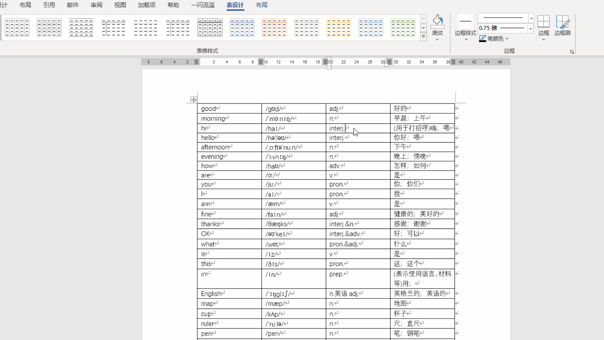
Task: Click the phonetic cell '/faɪn/'
Action: click(x=294, y=214)
